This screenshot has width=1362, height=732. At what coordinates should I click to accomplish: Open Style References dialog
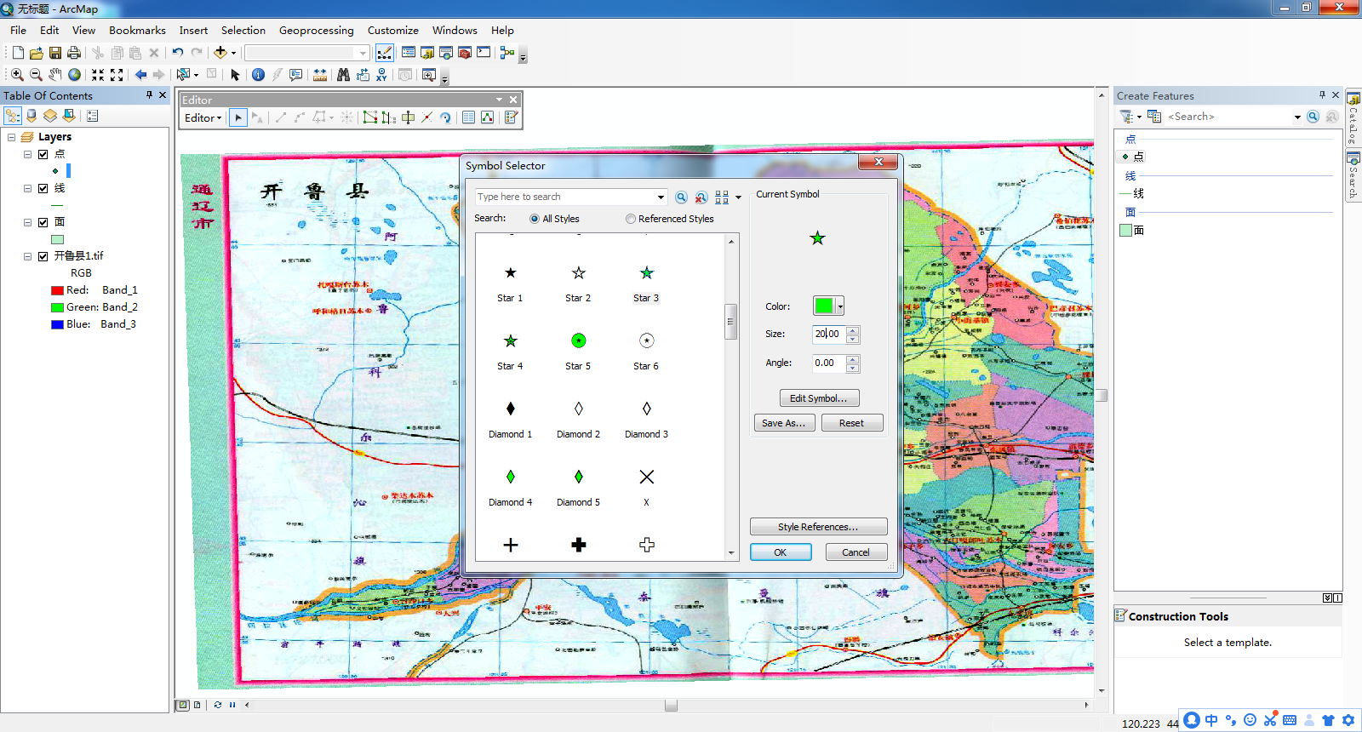pyautogui.click(x=818, y=527)
